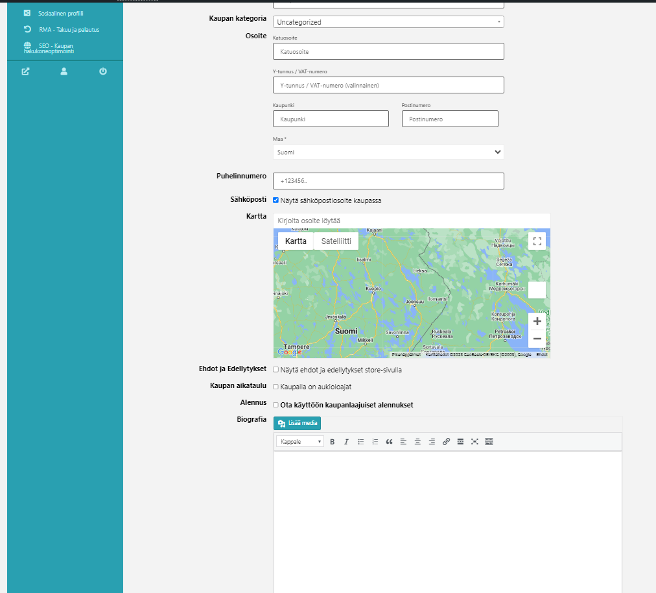
Task: Open the Kaupan kategoria Uncategorized dropdown
Action: pos(388,22)
